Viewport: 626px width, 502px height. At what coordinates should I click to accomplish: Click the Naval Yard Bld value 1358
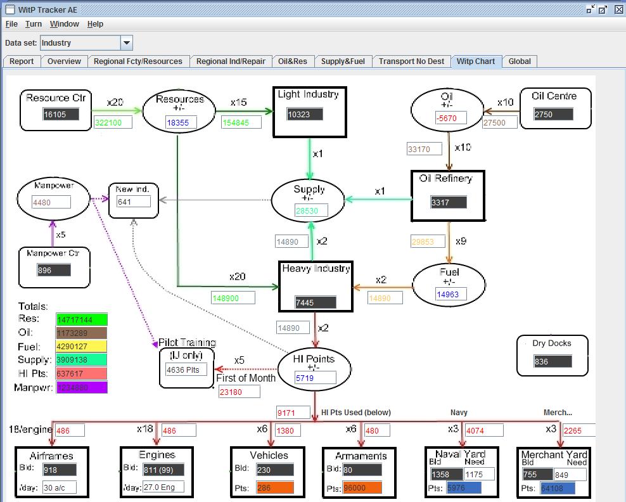point(446,474)
